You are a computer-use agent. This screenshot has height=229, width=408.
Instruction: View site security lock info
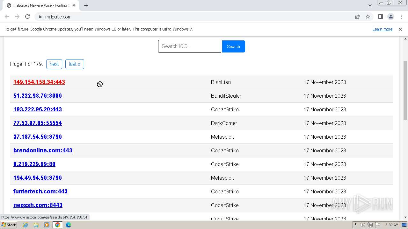(x=40, y=17)
